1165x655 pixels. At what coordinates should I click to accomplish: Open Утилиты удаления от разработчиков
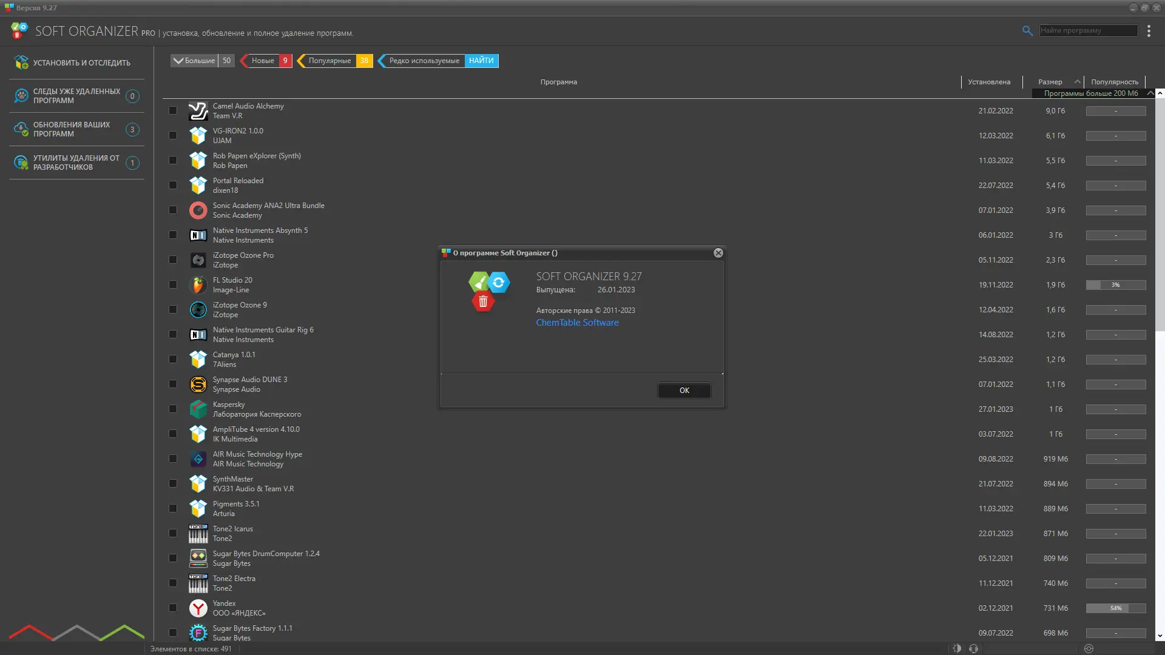click(x=76, y=163)
